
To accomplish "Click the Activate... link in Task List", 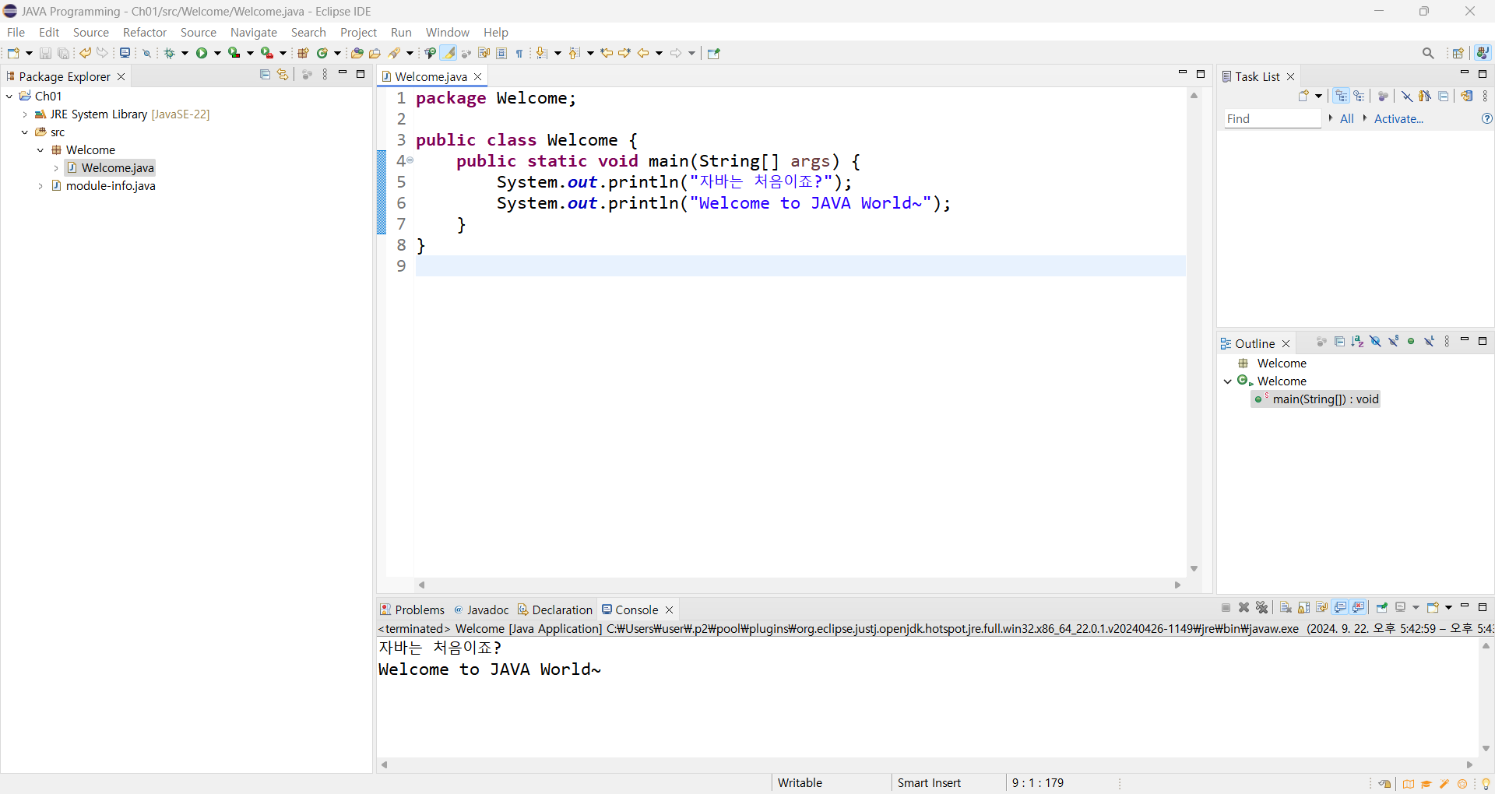I will (1398, 118).
